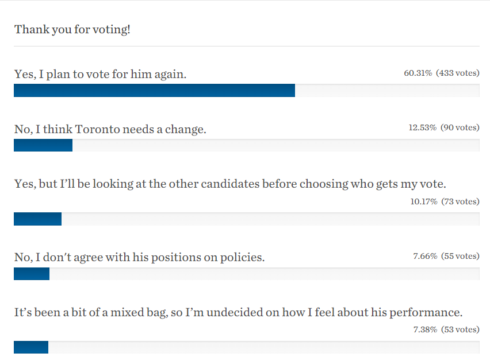Screen dimensions: 490x361
Task: Click the blue 7.38% result bar
Action: click(31, 347)
